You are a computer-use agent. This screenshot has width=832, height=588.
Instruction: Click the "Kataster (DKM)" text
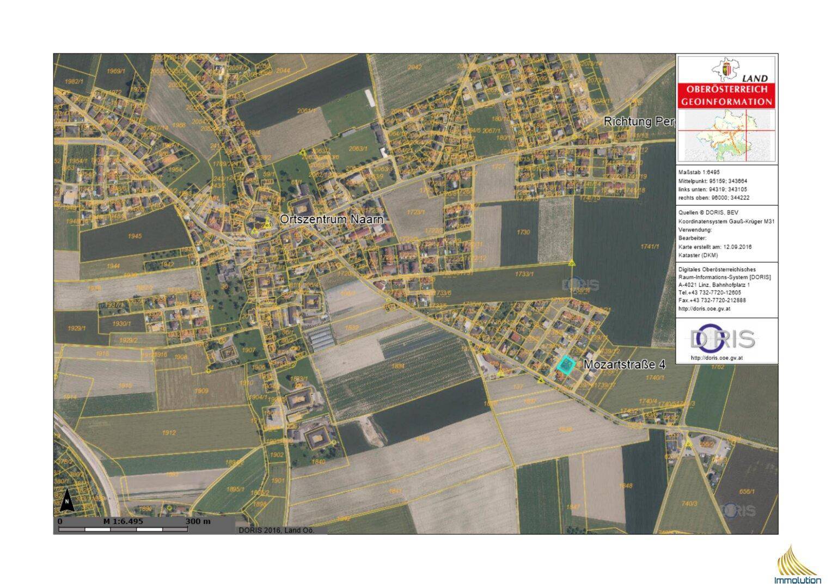(x=698, y=255)
